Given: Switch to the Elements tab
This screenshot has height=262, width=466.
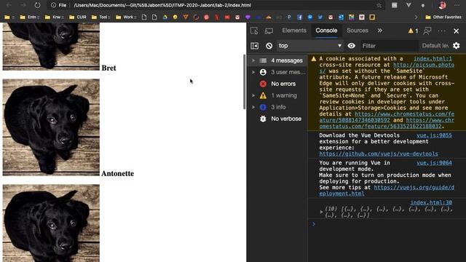Looking at the screenshot, I should point(294,31).
